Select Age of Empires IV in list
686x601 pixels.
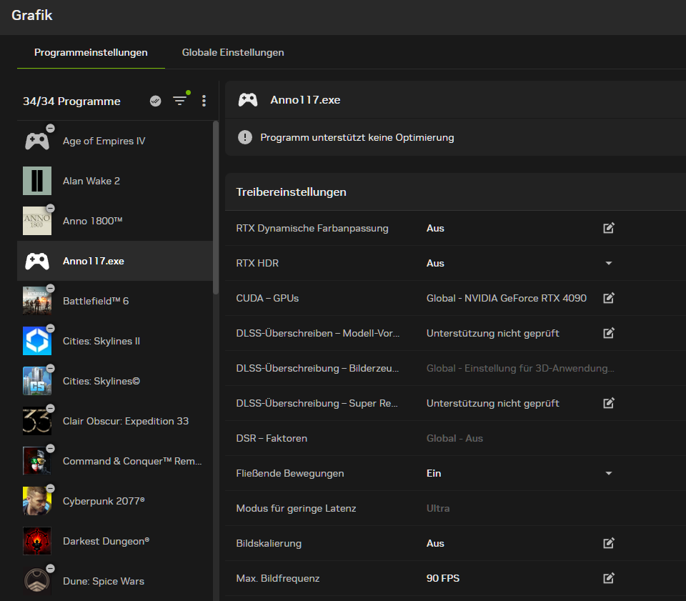114,141
